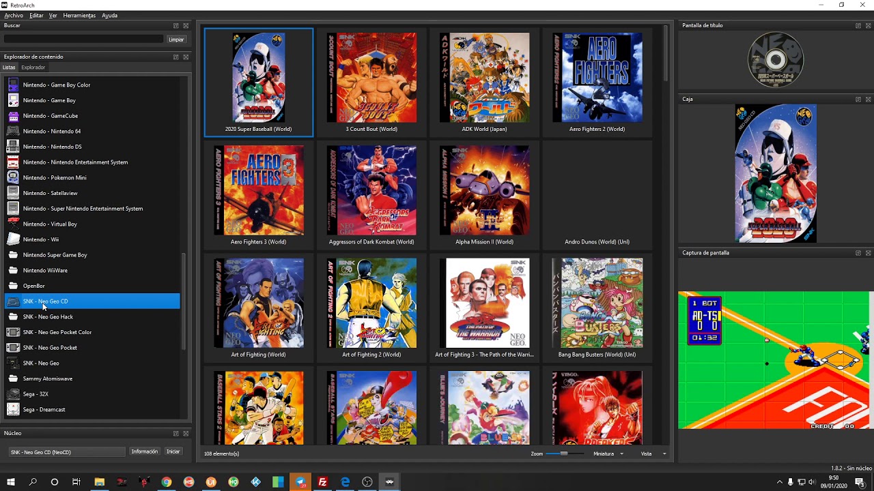Open Windows notification center

coord(860,482)
